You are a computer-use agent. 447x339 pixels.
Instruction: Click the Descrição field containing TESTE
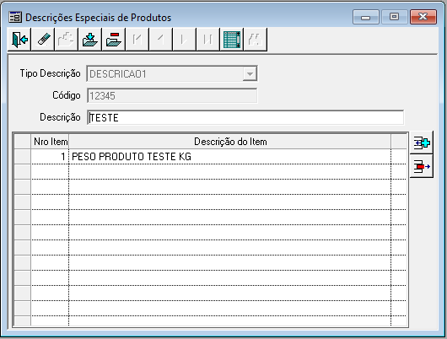[x=245, y=117]
